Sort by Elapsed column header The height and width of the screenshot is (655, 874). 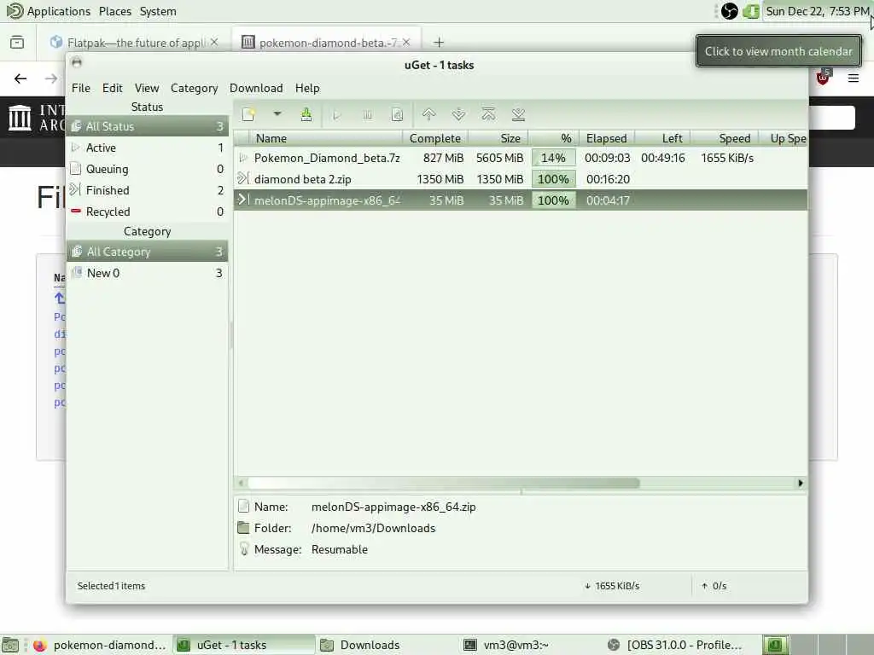pos(607,138)
